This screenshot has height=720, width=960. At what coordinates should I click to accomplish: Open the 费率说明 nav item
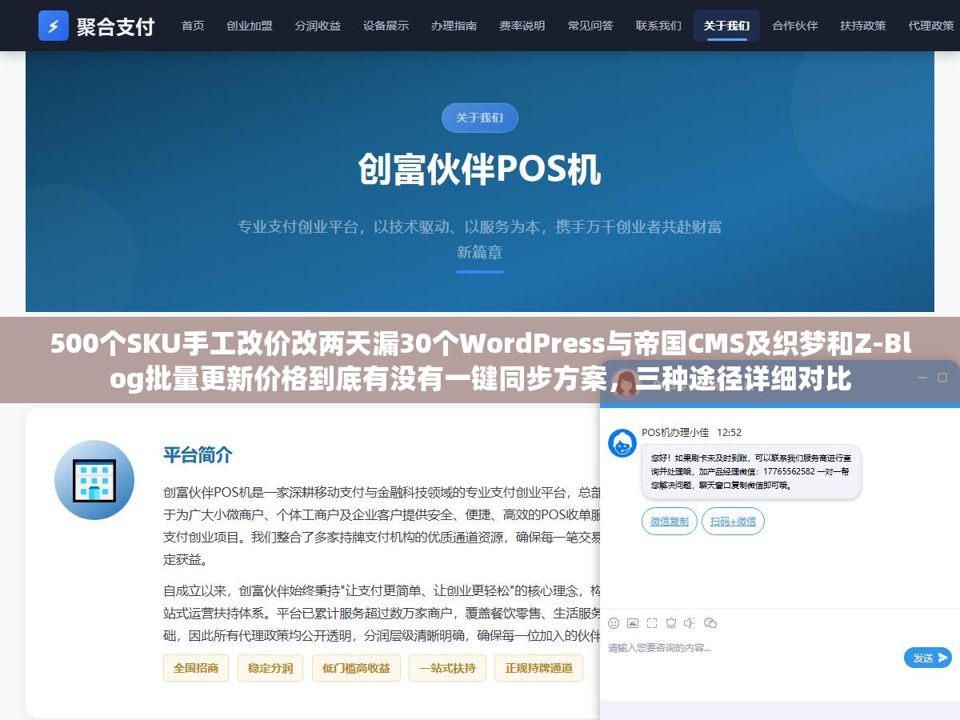(x=522, y=26)
